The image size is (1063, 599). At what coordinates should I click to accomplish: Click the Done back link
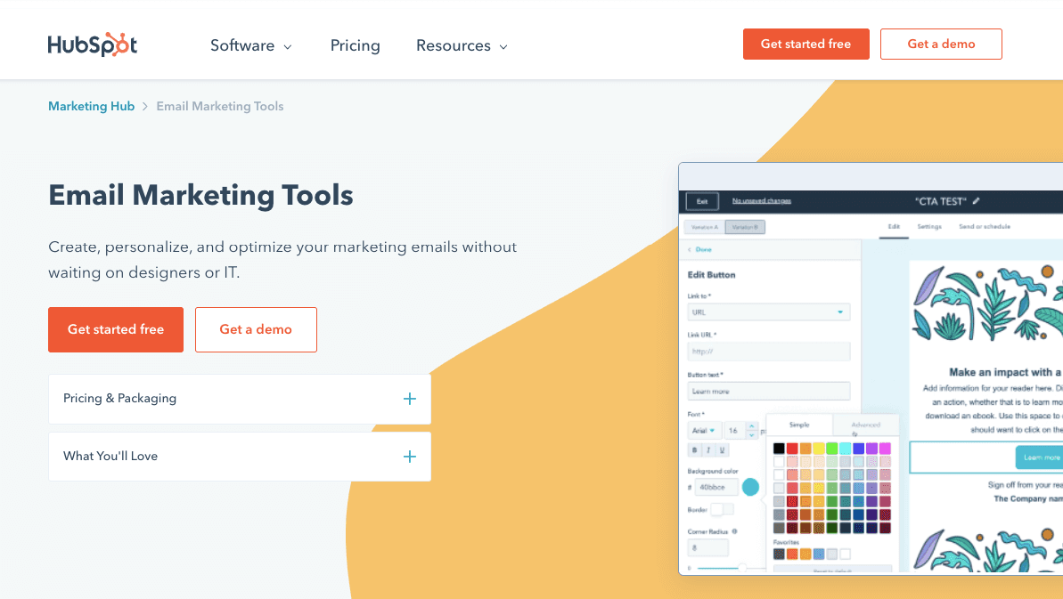[700, 250]
